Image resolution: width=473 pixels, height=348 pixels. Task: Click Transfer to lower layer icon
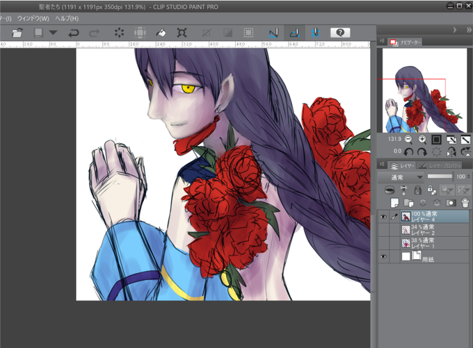[x=423, y=203]
